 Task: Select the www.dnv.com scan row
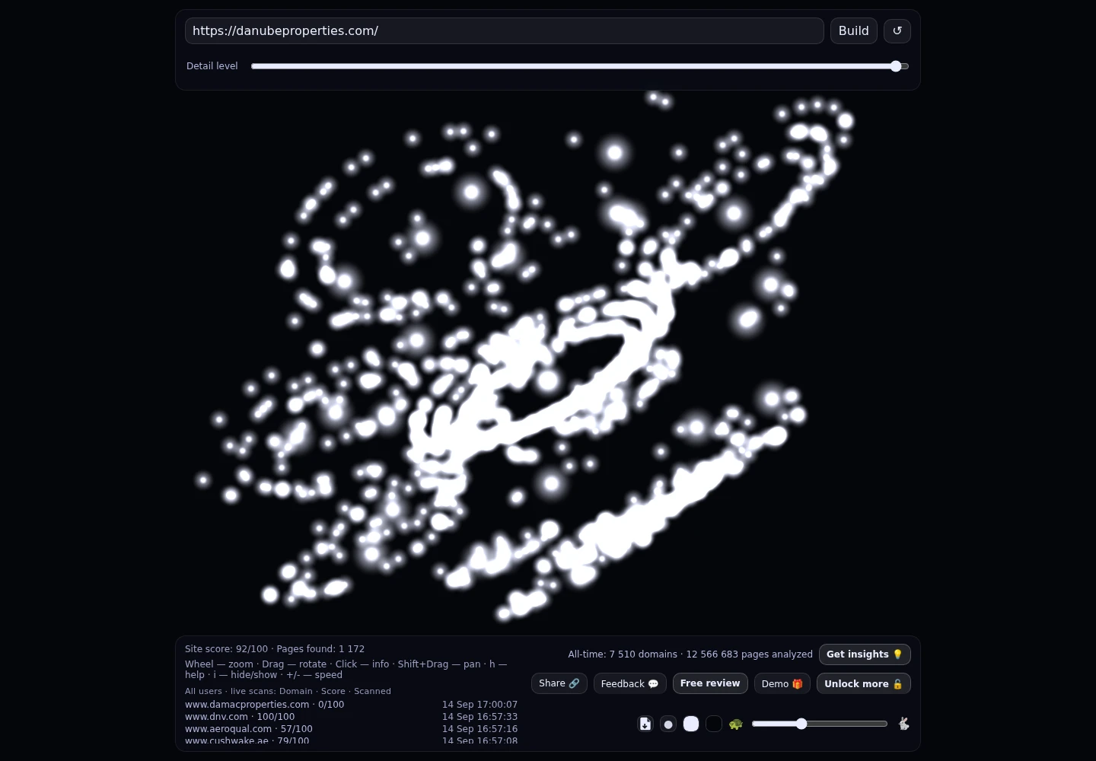pyautogui.click(x=351, y=717)
